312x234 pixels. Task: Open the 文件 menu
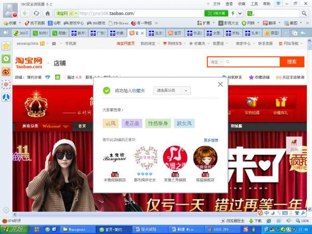(216, 4)
